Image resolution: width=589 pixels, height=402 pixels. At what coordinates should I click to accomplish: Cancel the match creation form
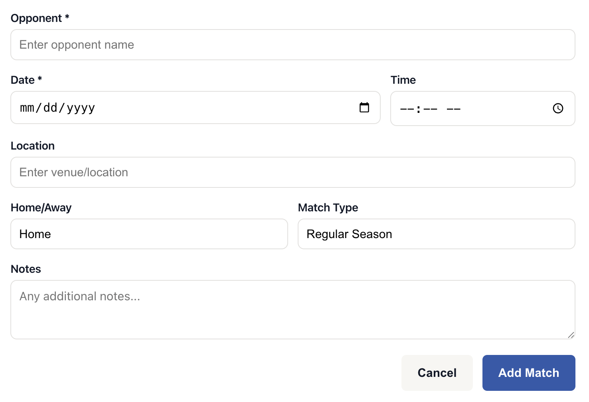coord(437,372)
